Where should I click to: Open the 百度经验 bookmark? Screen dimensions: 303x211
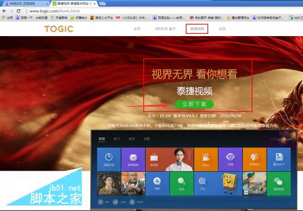pos(168,17)
